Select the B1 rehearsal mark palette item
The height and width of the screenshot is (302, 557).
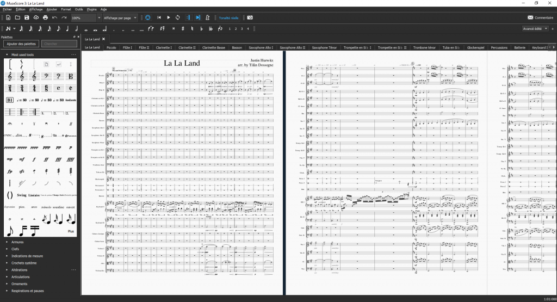pyautogui.click(x=10, y=100)
